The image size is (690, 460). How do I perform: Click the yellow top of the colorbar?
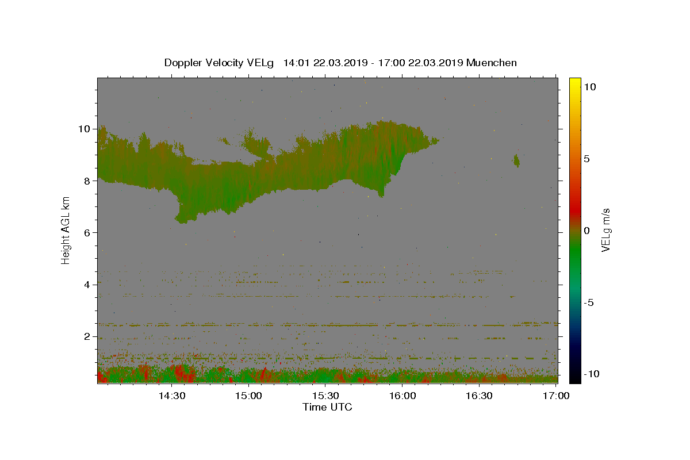coord(574,83)
